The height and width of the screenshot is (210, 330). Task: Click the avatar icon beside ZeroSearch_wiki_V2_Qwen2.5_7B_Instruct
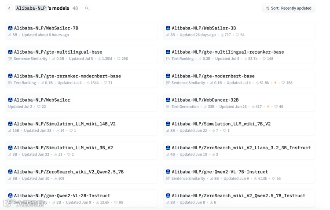(168, 195)
